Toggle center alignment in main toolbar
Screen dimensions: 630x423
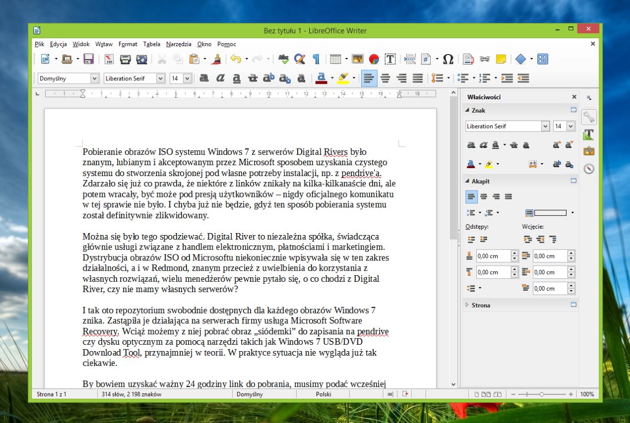point(385,78)
